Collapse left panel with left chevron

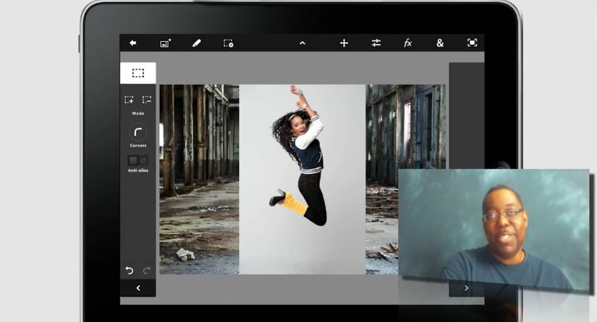pos(138,288)
